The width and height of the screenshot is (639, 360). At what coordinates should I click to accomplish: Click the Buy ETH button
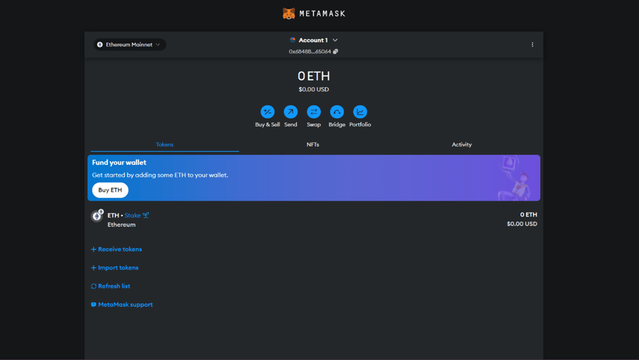[110, 190]
